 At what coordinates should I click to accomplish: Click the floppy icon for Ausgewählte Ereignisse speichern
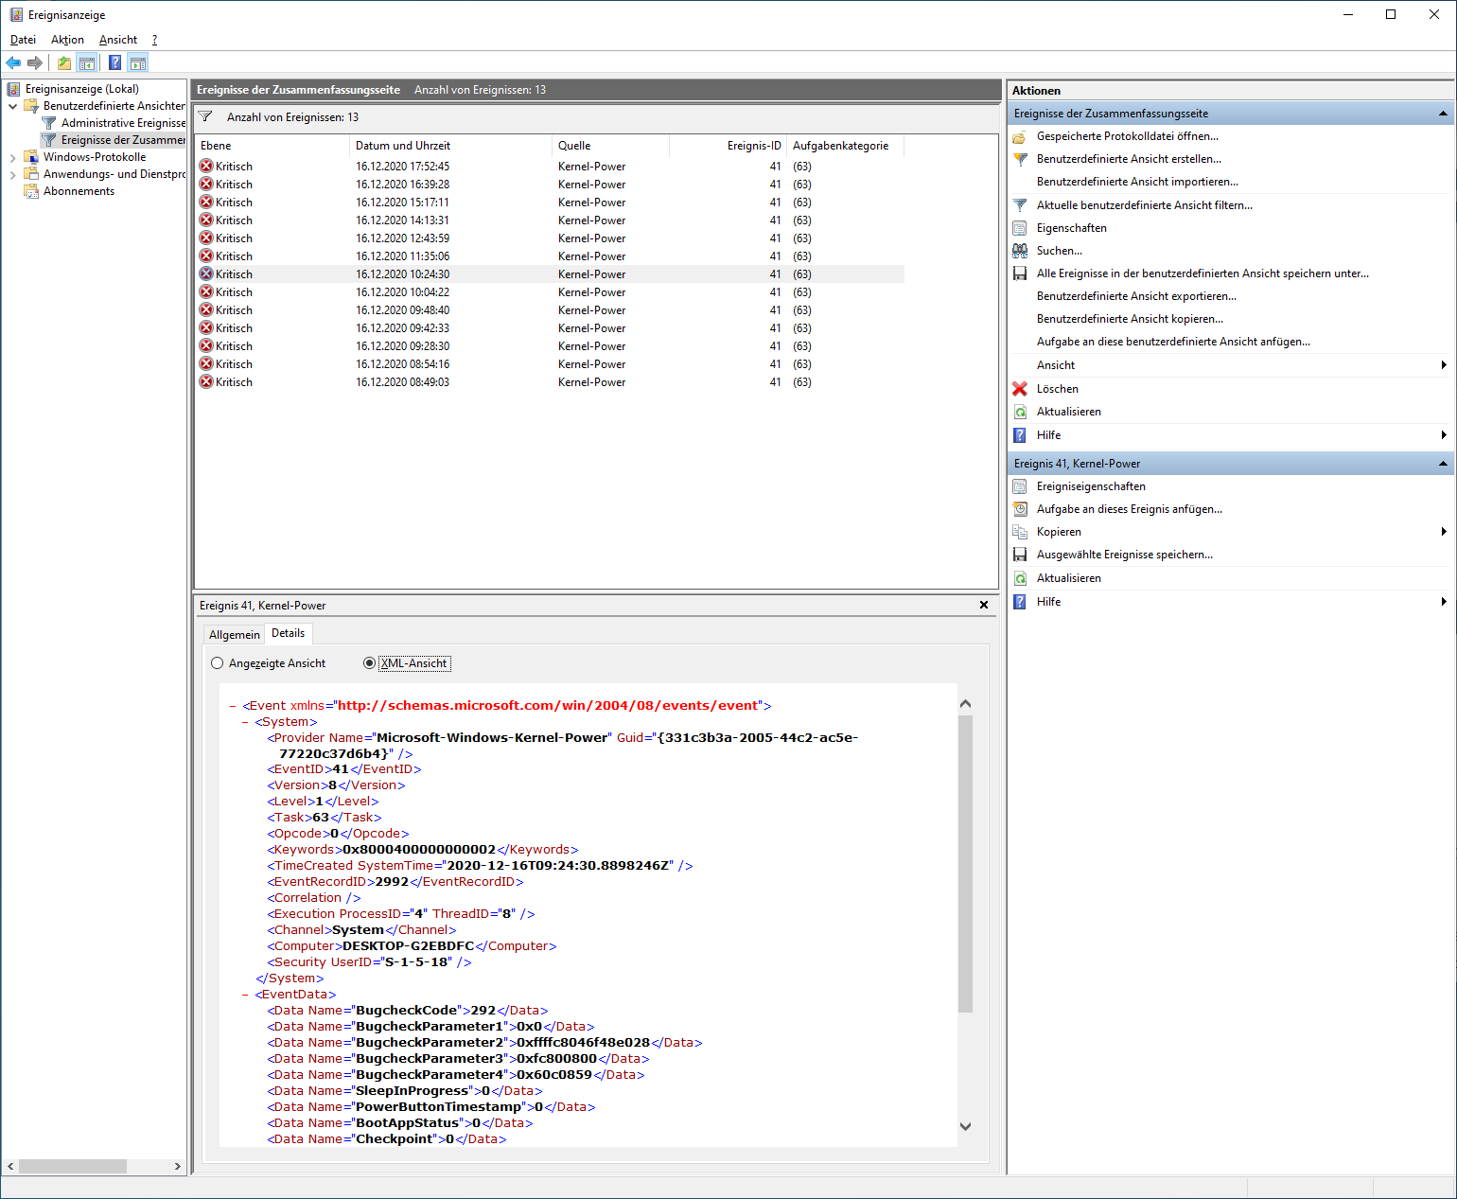[x=1020, y=555]
